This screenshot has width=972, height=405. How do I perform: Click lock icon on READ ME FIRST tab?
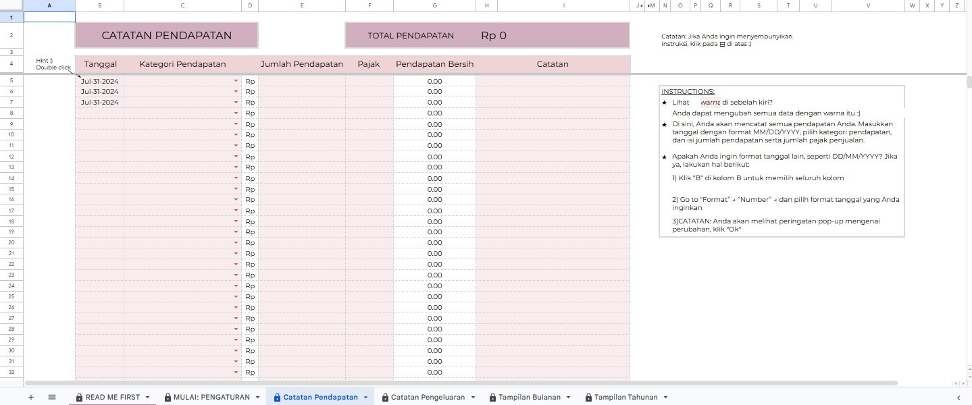click(x=80, y=398)
